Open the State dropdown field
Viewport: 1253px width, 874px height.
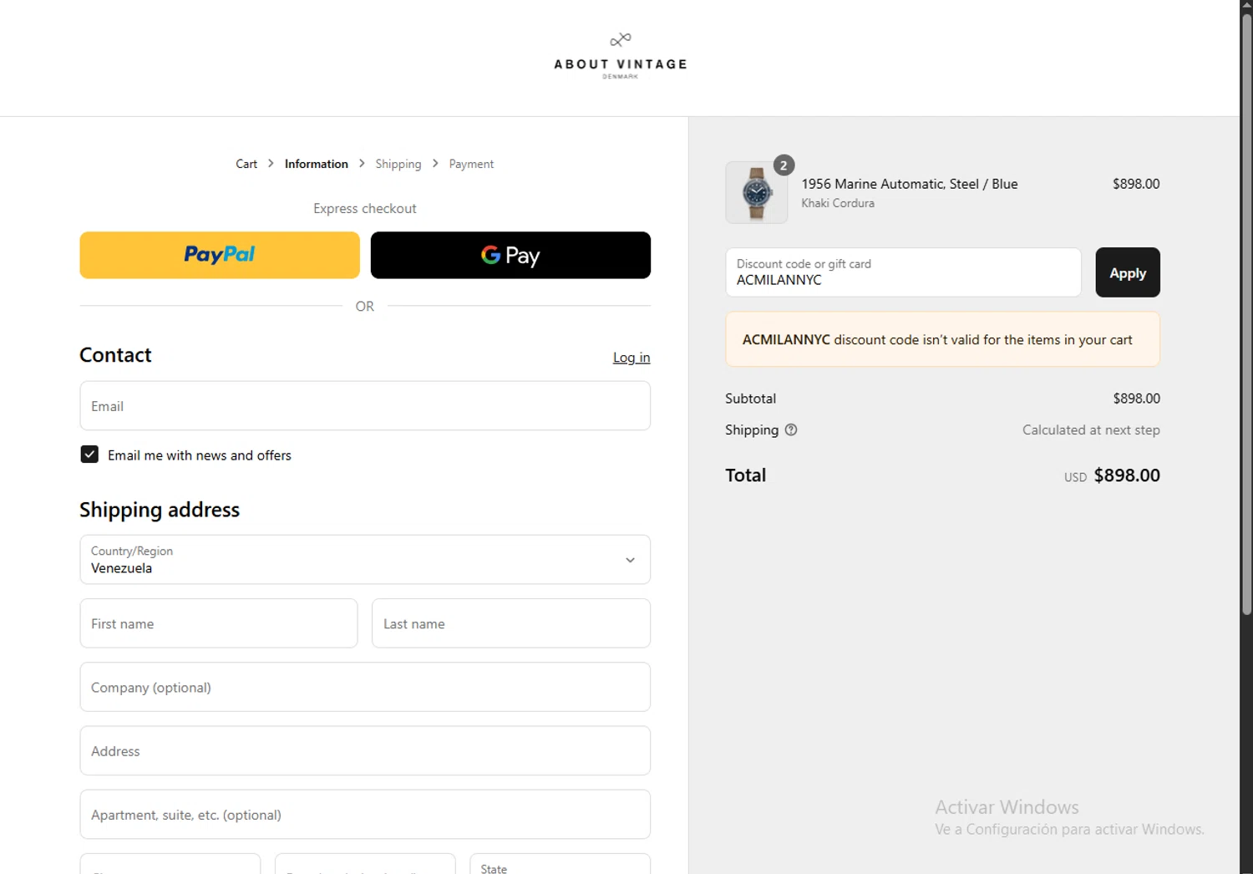(x=560, y=864)
